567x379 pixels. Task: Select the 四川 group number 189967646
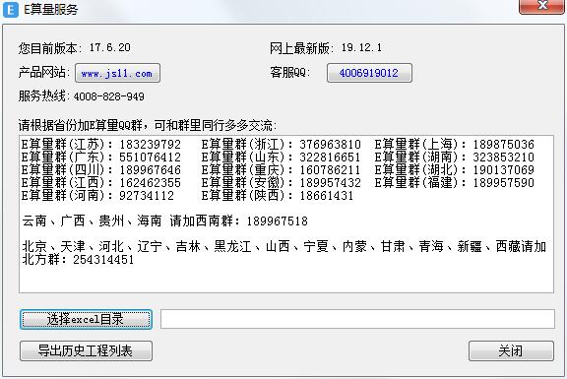(150, 170)
